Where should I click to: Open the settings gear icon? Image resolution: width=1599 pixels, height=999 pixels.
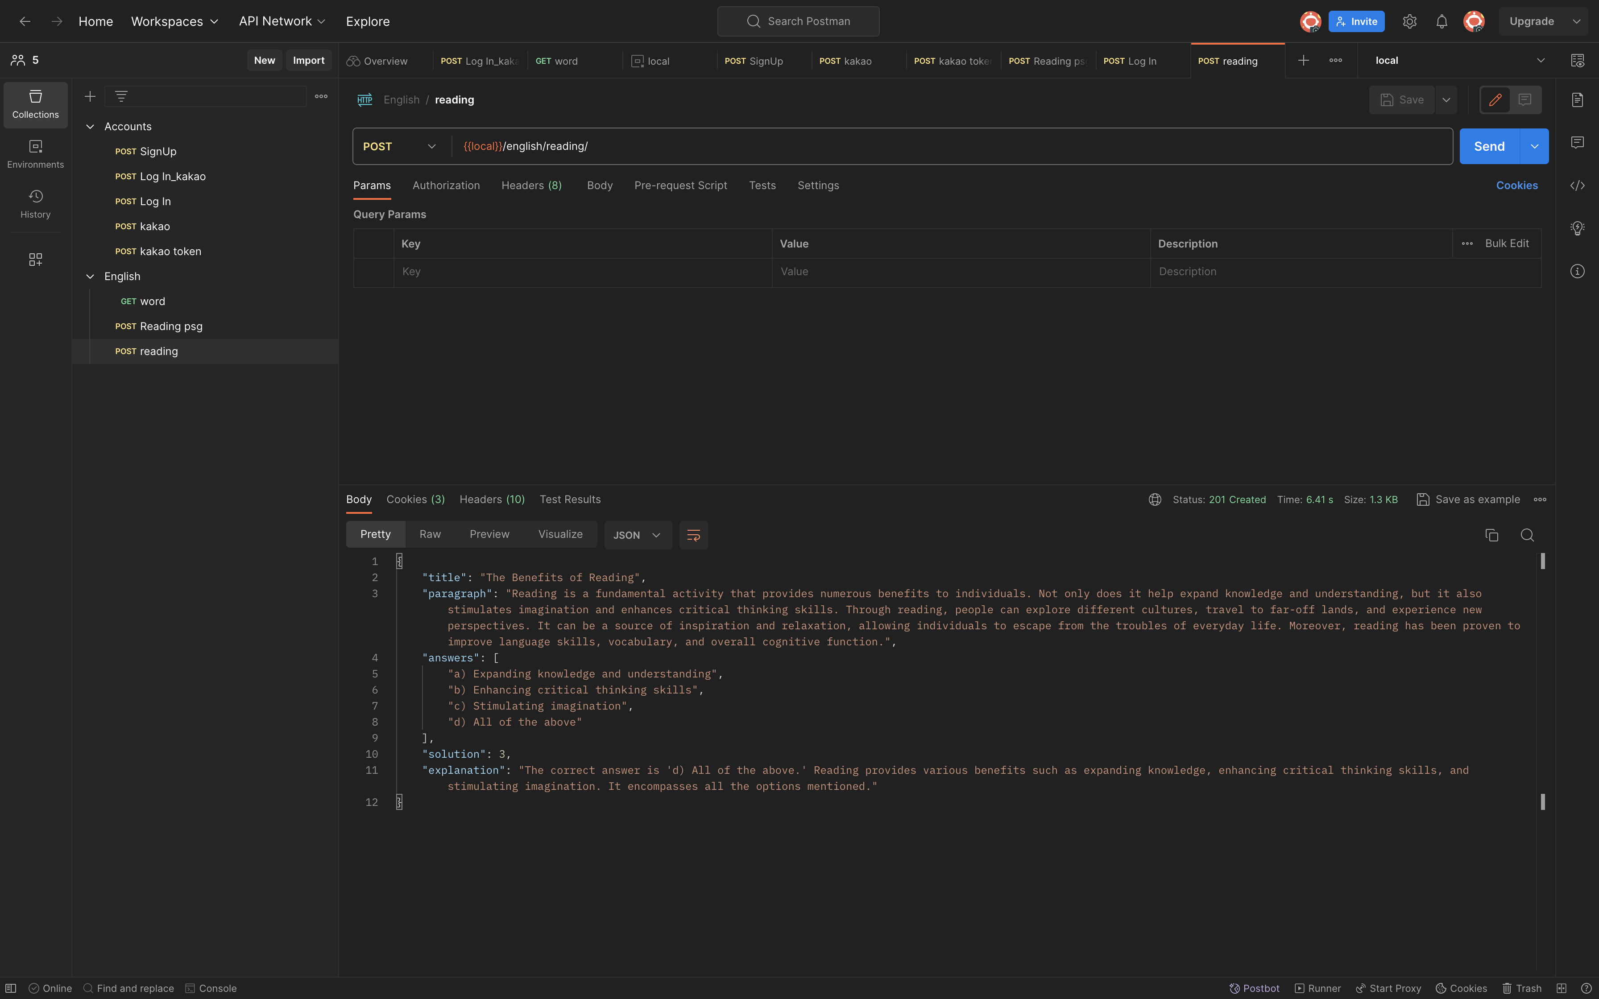(1409, 21)
